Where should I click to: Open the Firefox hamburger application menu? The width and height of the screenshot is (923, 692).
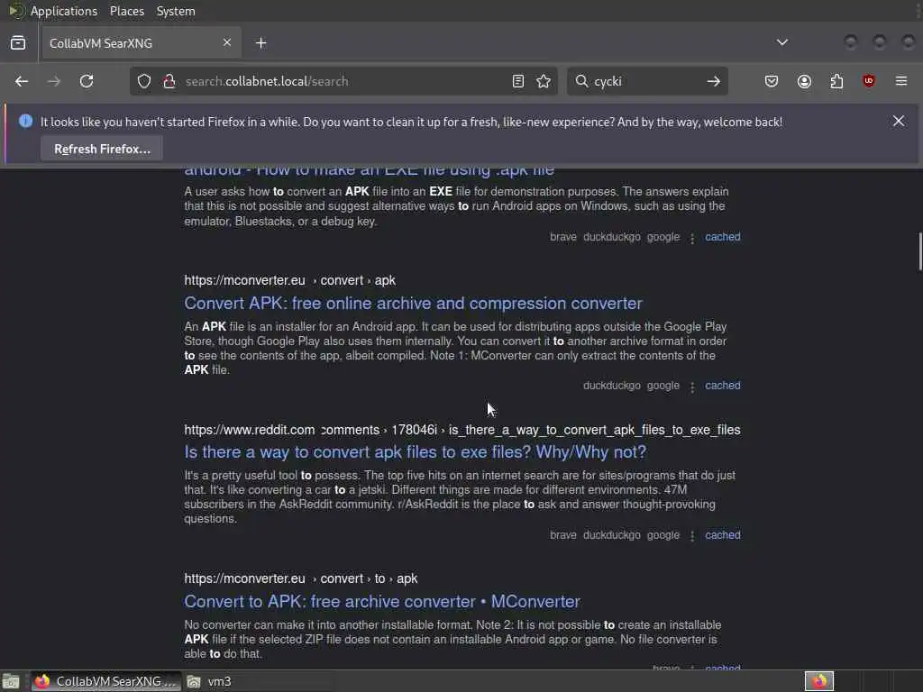(x=901, y=81)
